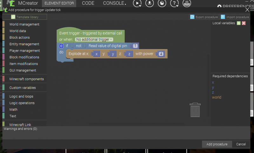Screen dimensions: 254x153
Task: Select the 'not' logic block
Action: click(78, 46)
